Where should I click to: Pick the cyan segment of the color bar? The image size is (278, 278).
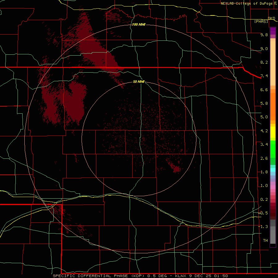(273, 170)
